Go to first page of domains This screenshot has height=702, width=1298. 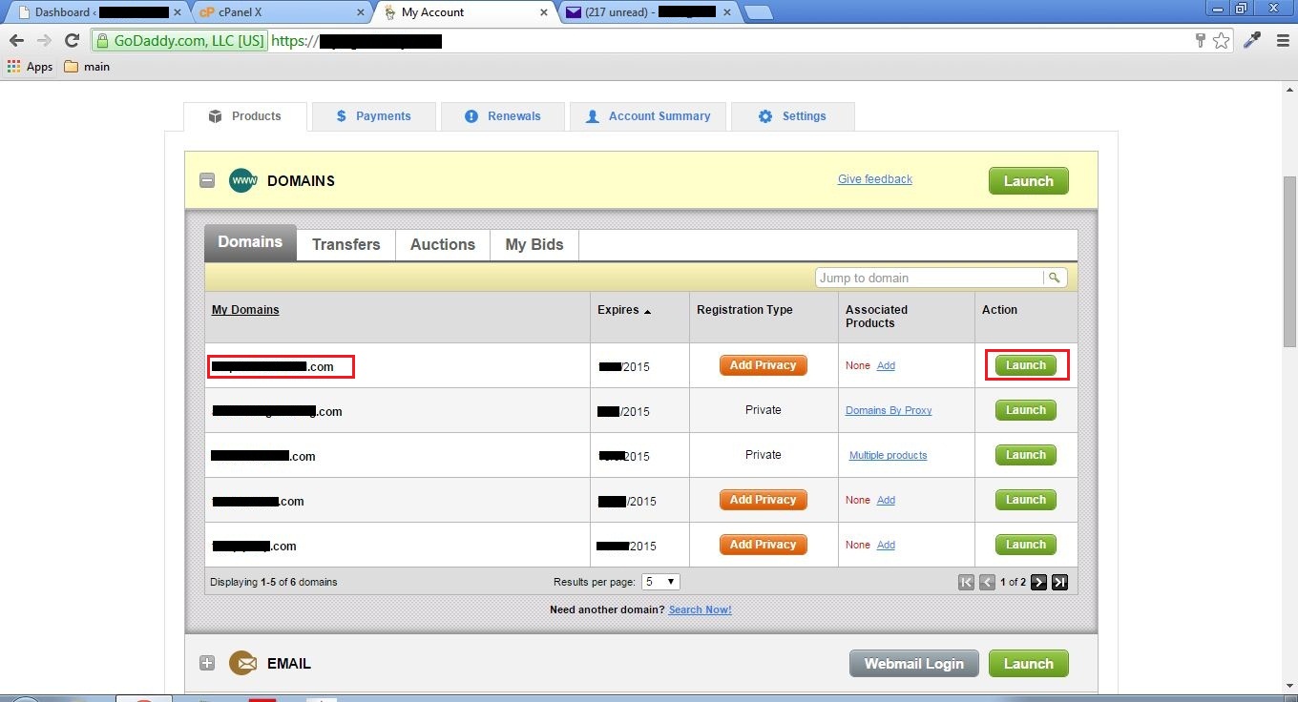[x=966, y=582]
